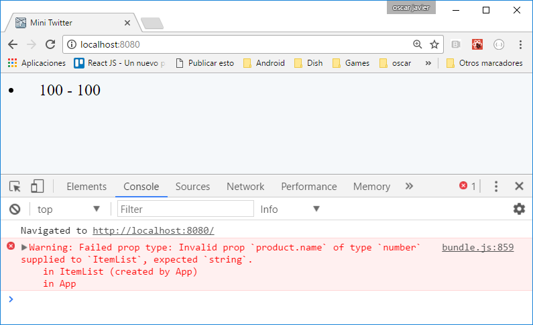Clear the console with the ban icon
Viewport: 533px width, 325px height.
[15, 209]
